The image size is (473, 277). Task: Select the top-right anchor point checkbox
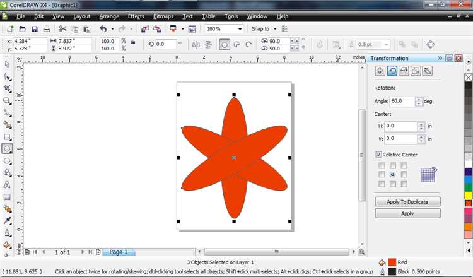[404, 165]
